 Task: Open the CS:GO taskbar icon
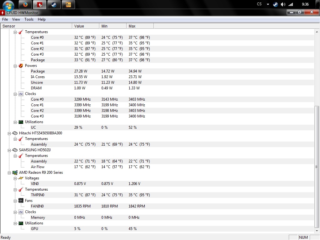[x=68, y=4]
